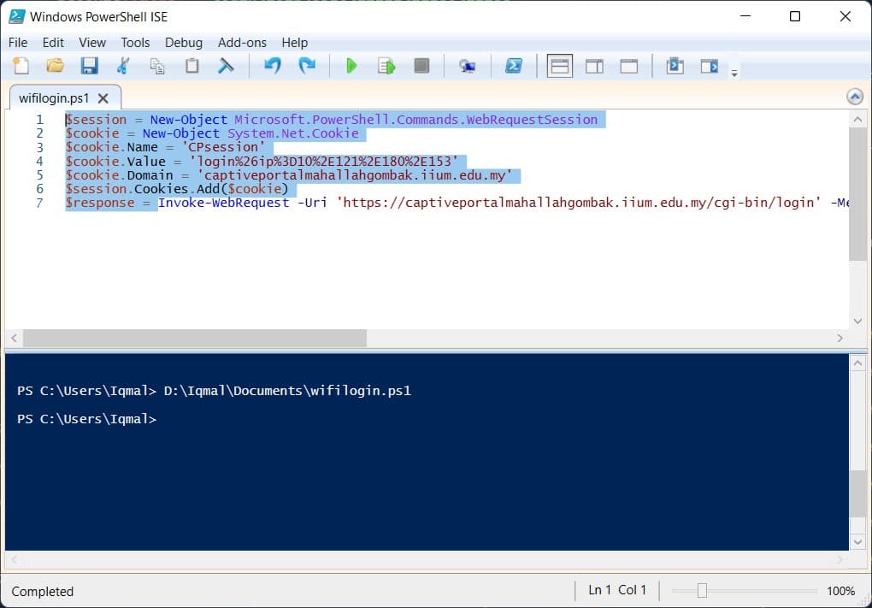Maximize the script pane layout

point(629,66)
